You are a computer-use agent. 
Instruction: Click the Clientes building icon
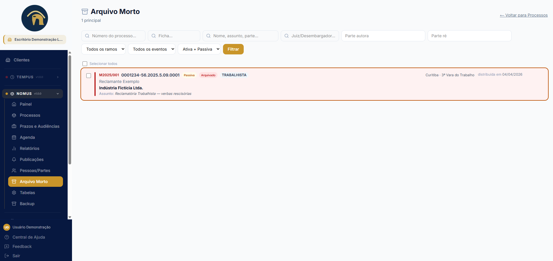point(8,60)
